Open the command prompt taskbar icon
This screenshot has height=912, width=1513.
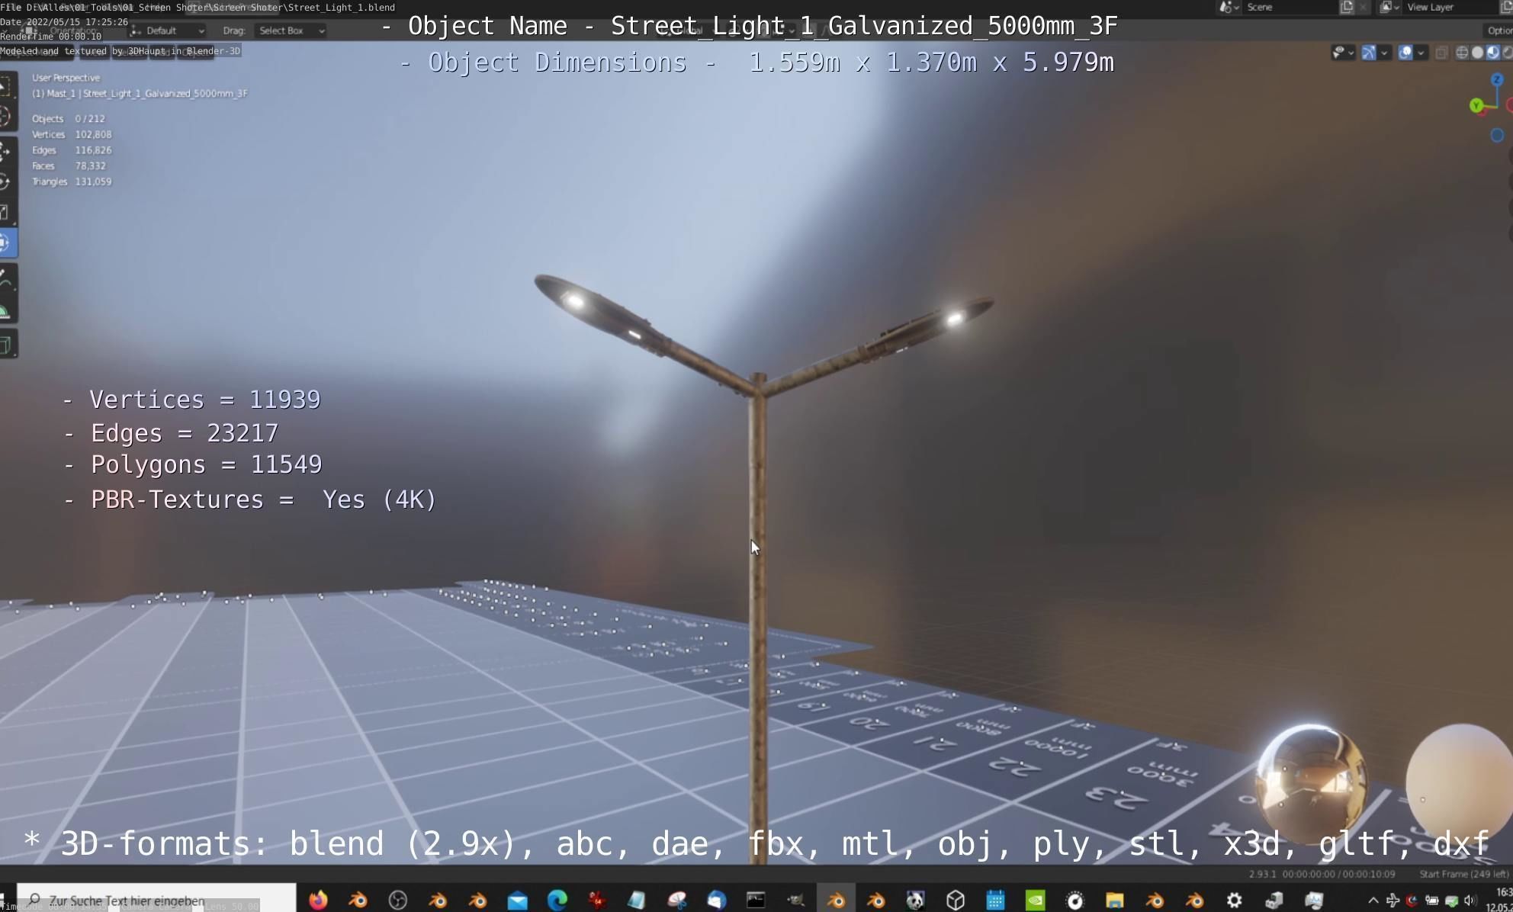(x=756, y=900)
